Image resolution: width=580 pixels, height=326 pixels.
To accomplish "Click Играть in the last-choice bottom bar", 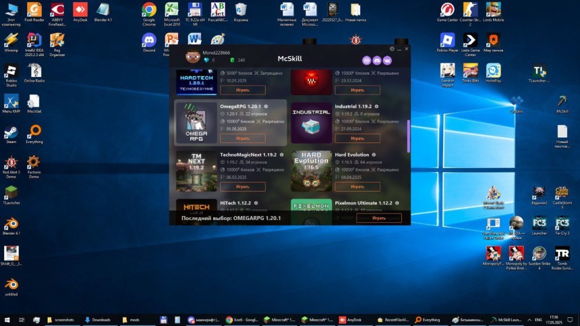I will tap(379, 218).
